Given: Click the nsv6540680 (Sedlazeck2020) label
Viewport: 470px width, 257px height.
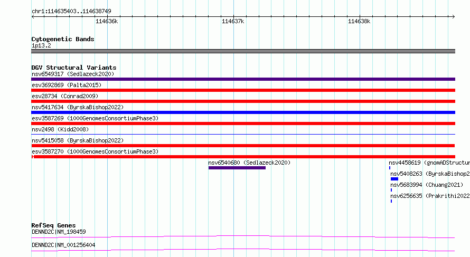Looking at the screenshot, I should click(x=249, y=163).
